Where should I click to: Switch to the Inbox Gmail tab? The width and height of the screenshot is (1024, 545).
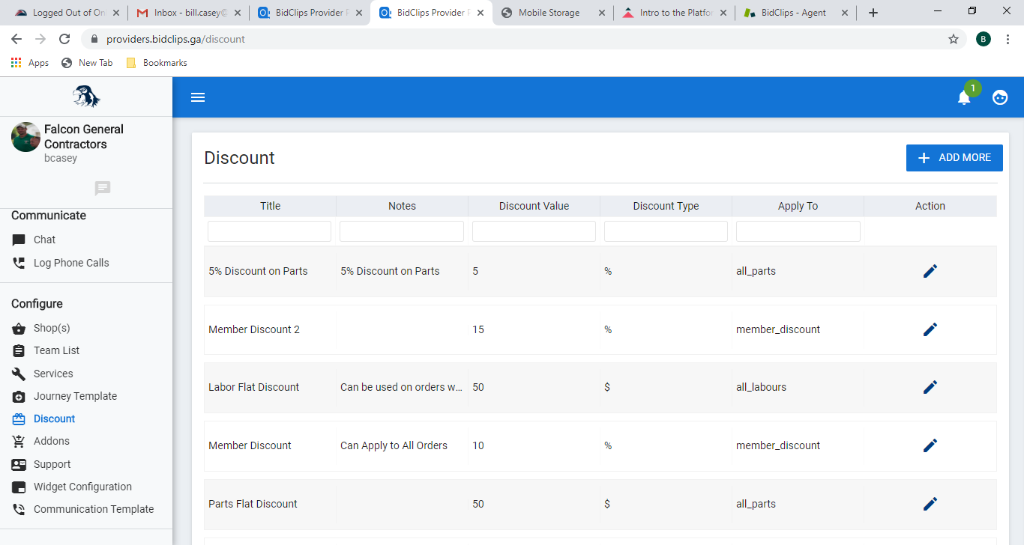(x=187, y=13)
